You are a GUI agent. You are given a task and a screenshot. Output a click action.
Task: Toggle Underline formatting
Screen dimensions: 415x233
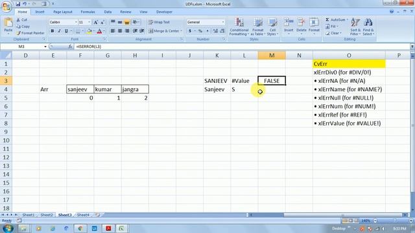pos(66,31)
